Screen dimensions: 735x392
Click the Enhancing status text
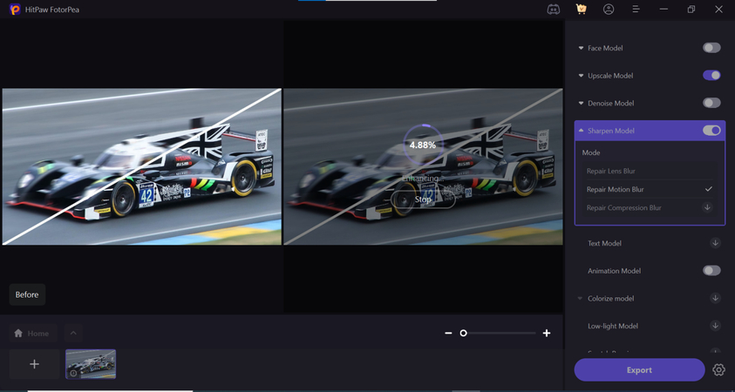coord(423,179)
